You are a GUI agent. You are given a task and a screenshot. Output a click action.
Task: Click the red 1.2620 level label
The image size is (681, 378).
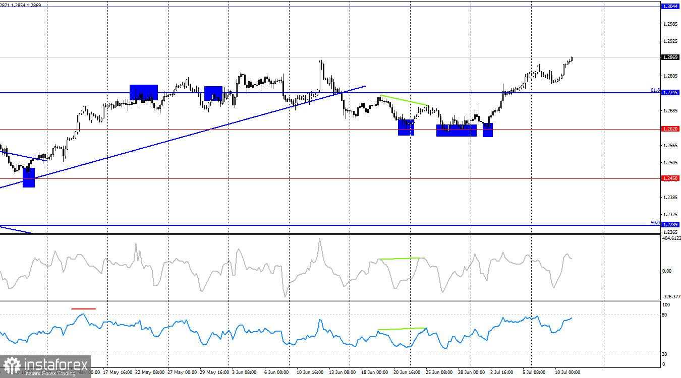[x=670, y=129]
